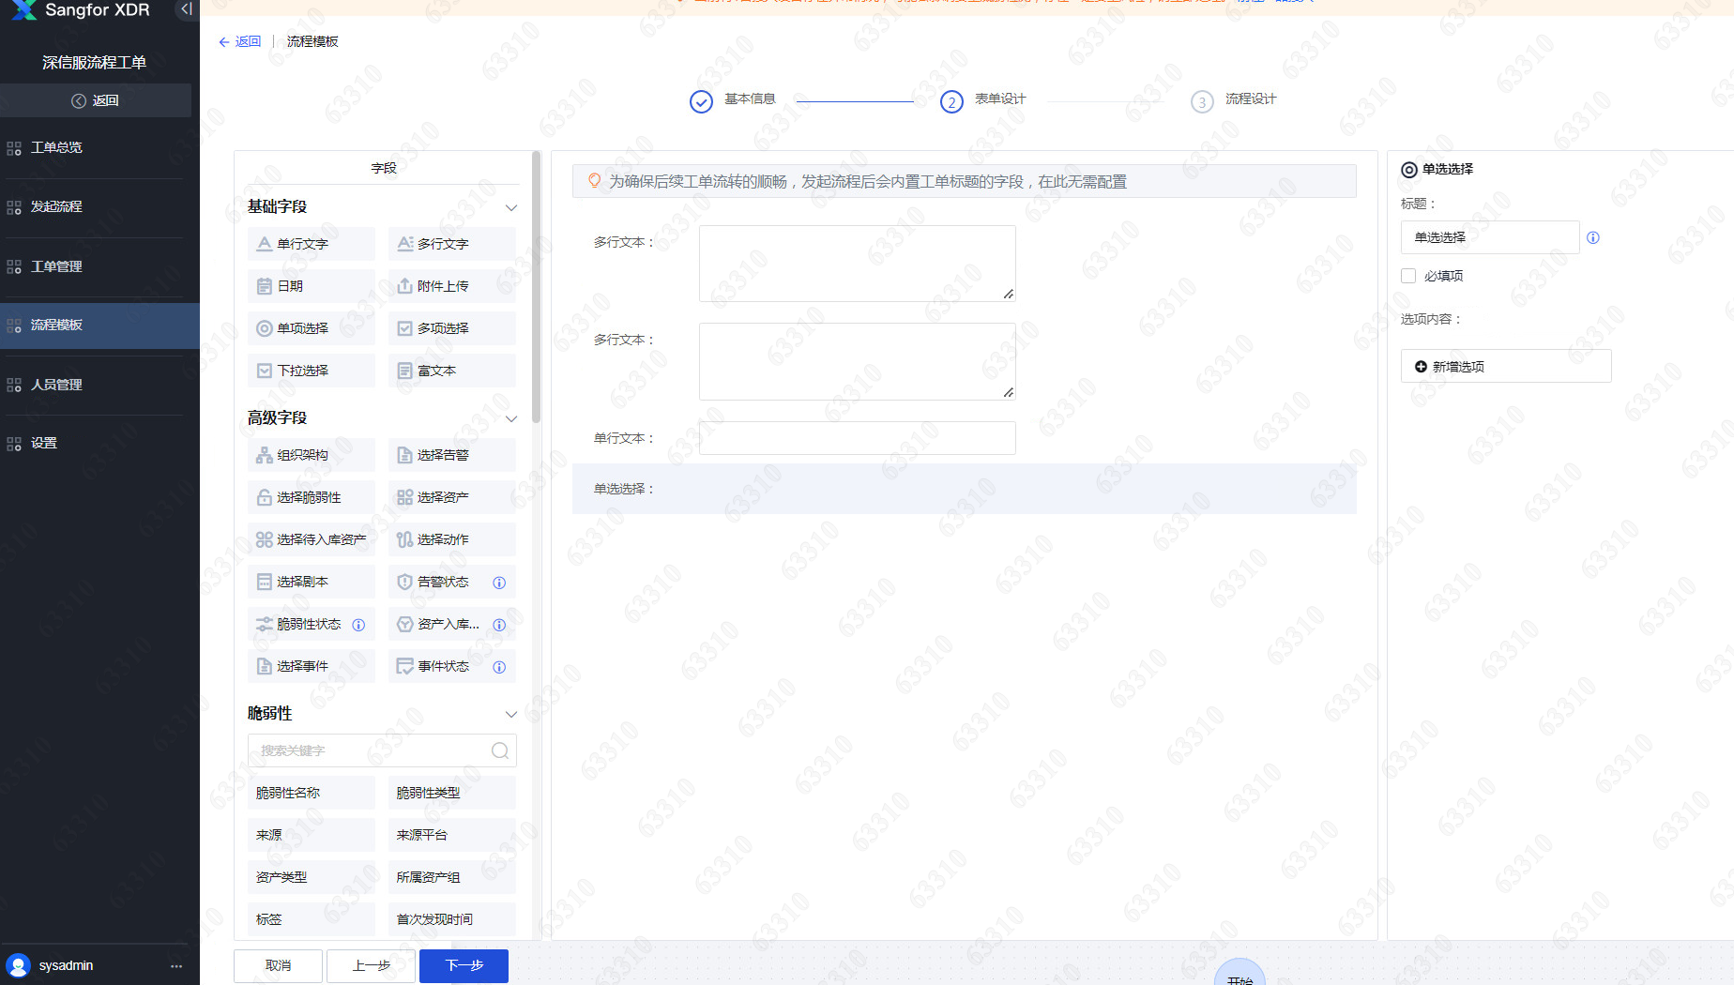
Task: Collapse the 脆弱性 section chevron
Action: [x=511, y=714]
